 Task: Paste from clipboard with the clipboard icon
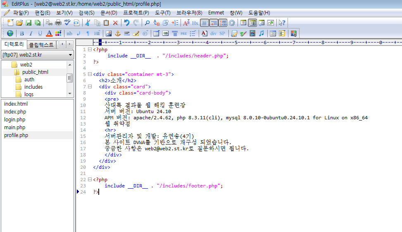106,23
